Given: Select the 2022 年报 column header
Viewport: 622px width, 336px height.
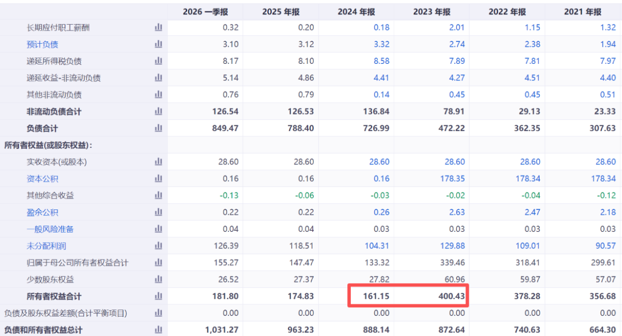Looking at the screenshot, I should [x=507, y=12].
